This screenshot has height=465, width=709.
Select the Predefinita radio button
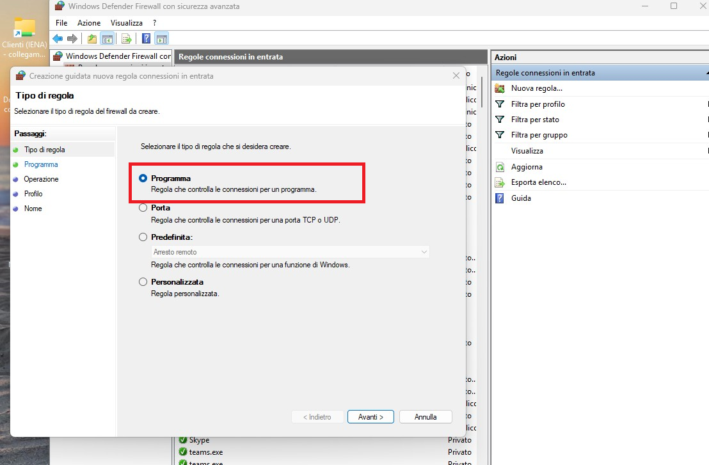point(143,237)
